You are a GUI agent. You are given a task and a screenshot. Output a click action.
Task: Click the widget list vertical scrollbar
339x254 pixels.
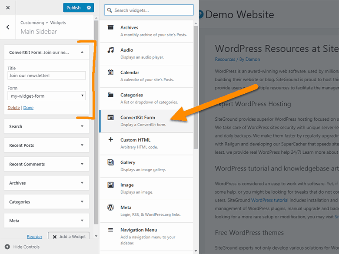(196, 87)
